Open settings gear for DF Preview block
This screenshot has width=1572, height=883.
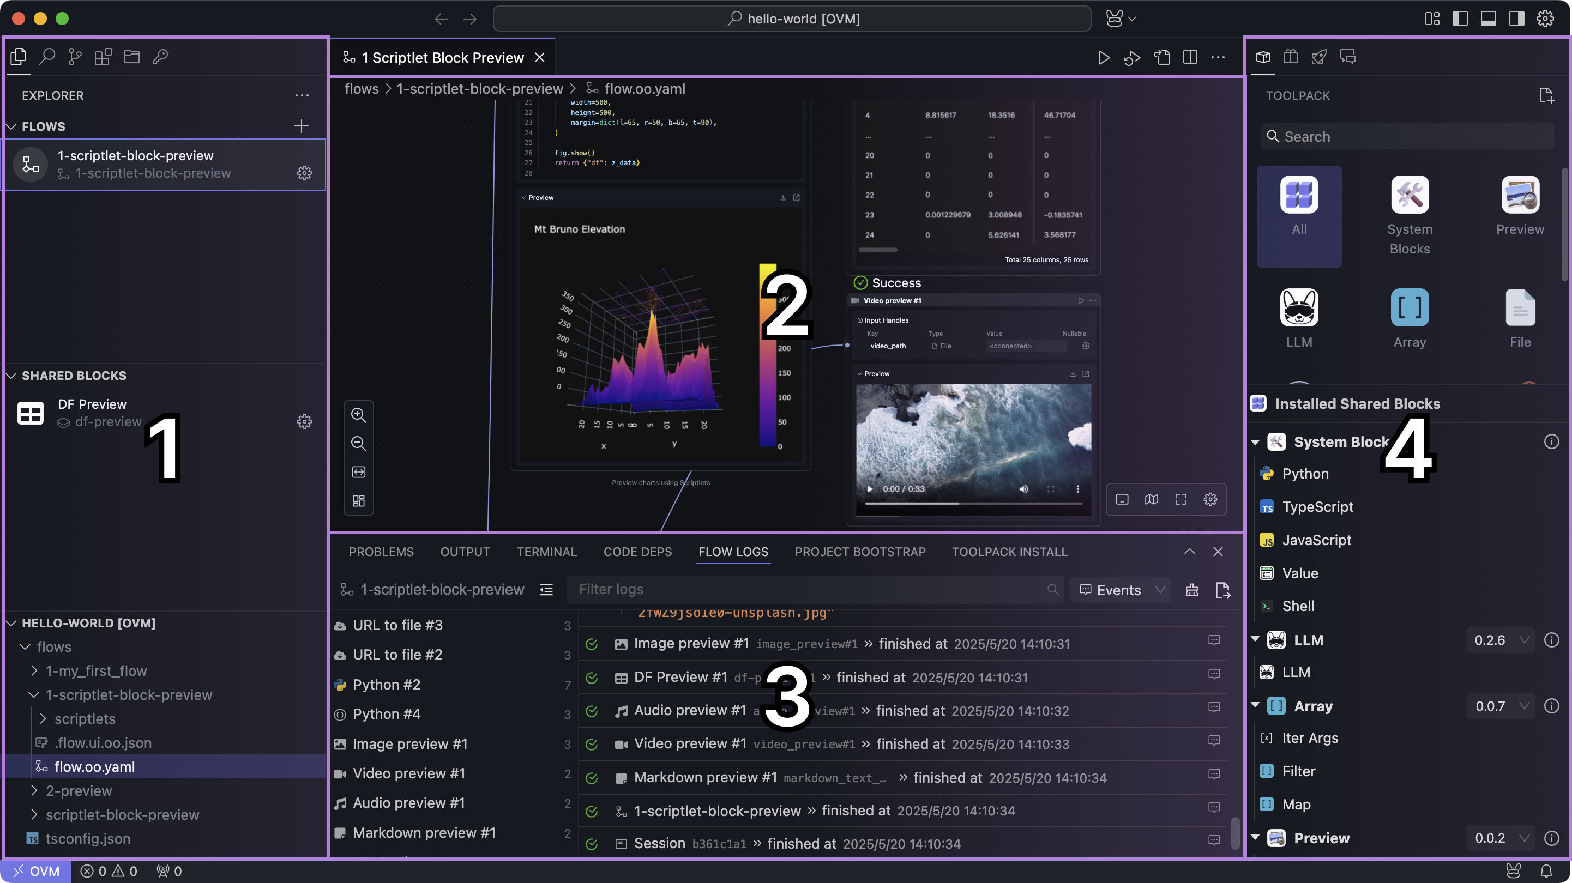click(x=304, y=422)
